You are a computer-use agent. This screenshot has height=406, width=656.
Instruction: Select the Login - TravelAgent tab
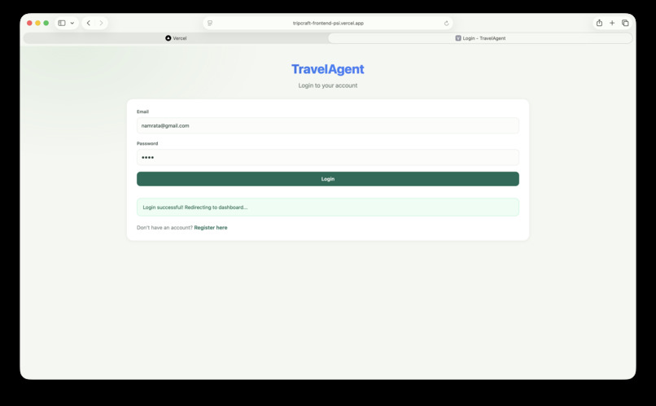(x=480, y=38)
